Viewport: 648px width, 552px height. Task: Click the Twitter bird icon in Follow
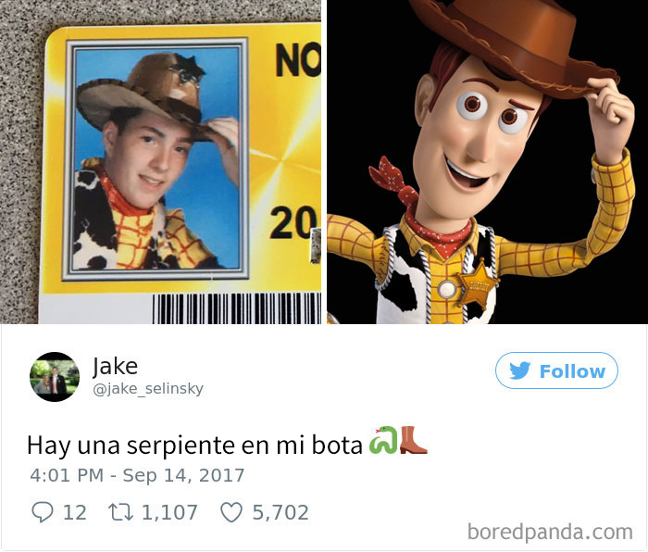pos(519,370)
